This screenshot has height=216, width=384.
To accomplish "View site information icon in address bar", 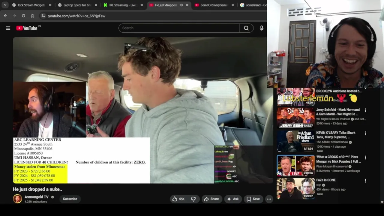I will [43, 16].
